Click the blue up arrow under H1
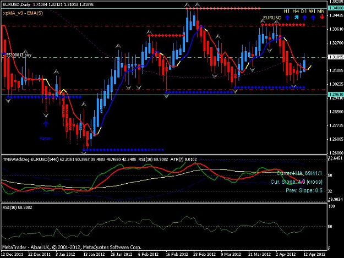 pyautogui.click(x=287, y=18)
